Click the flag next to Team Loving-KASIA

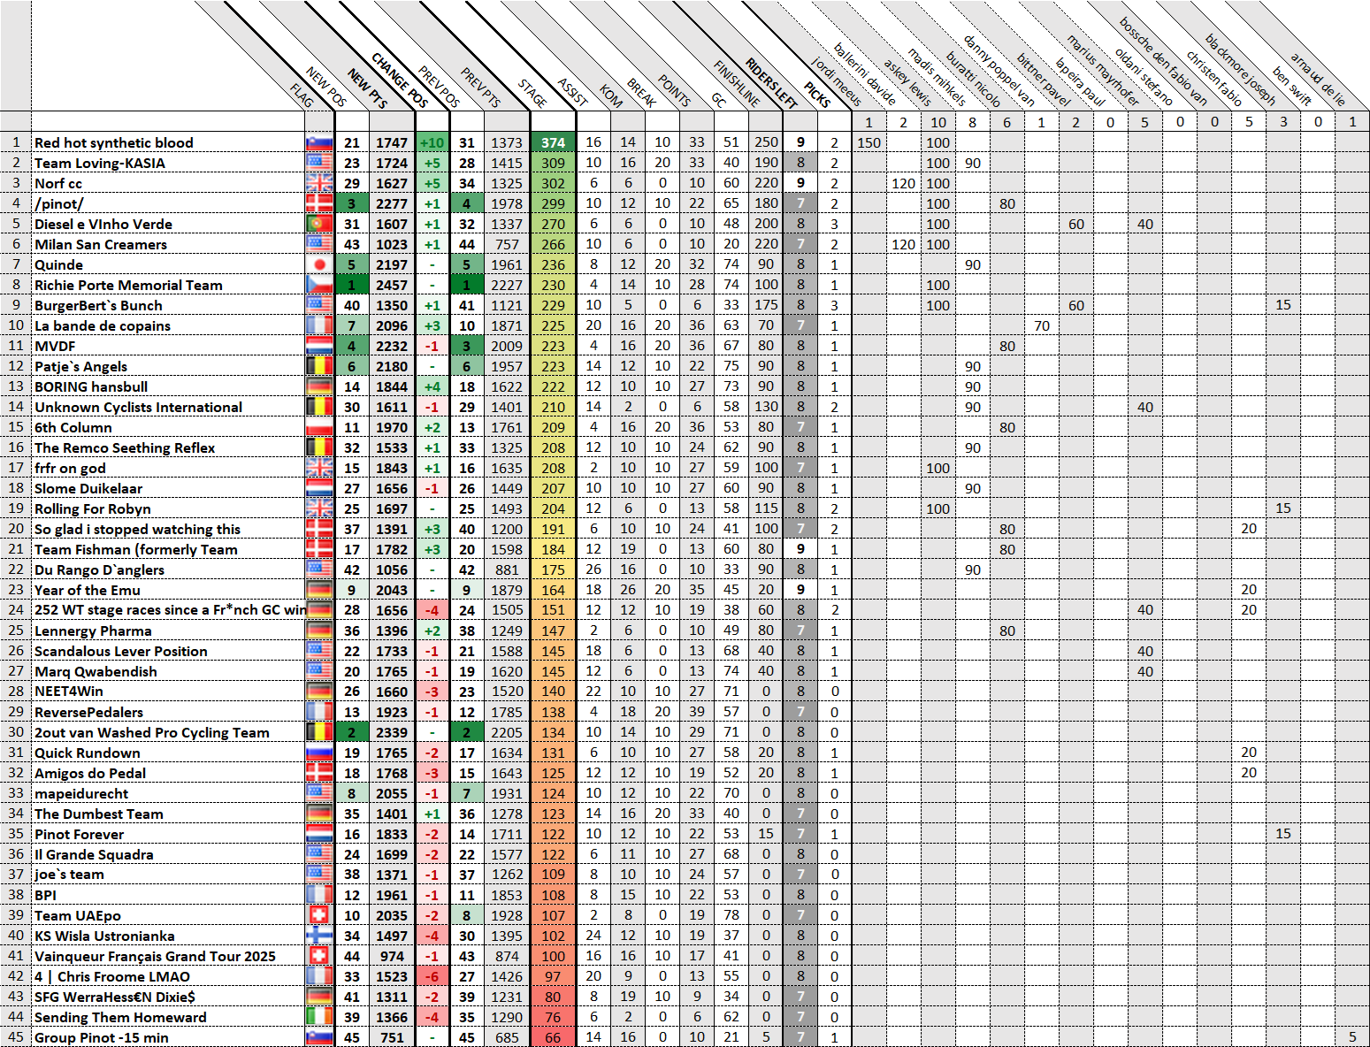click(319, 163)
